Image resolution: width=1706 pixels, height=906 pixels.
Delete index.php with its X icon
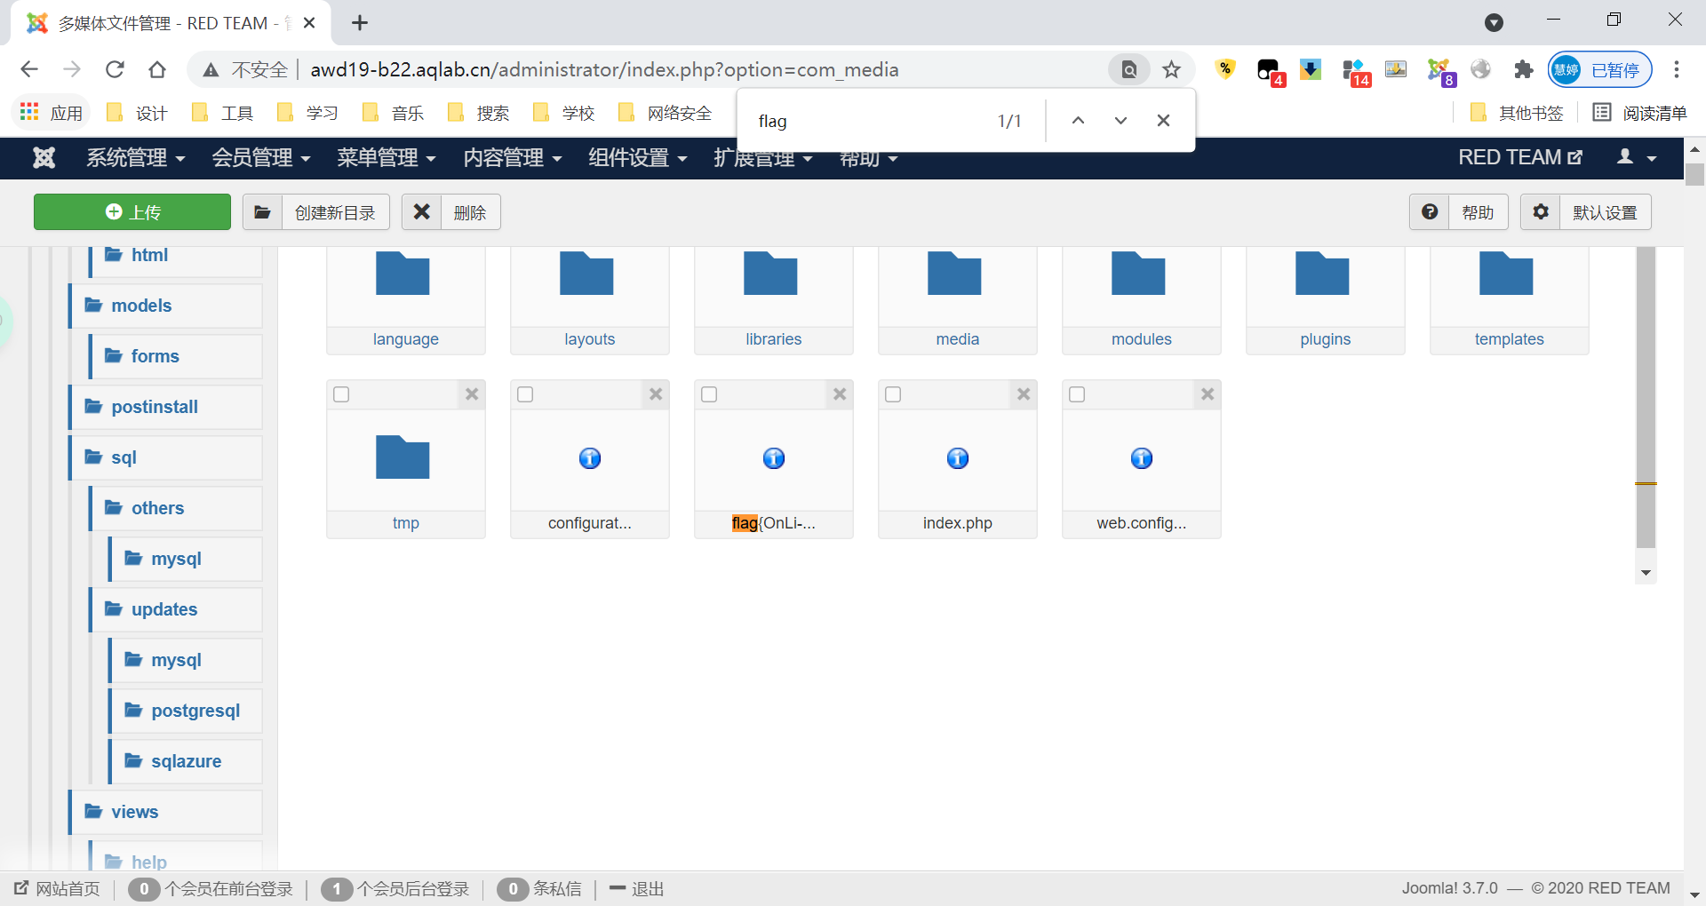[x=1024, y=394]
